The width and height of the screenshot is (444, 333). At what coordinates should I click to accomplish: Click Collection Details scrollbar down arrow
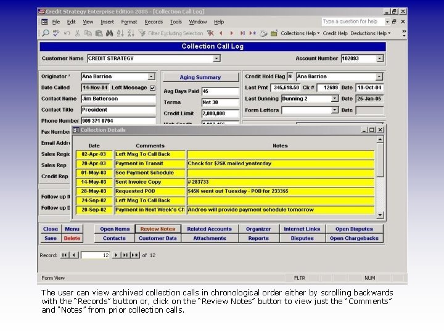[x=380, y=215]
